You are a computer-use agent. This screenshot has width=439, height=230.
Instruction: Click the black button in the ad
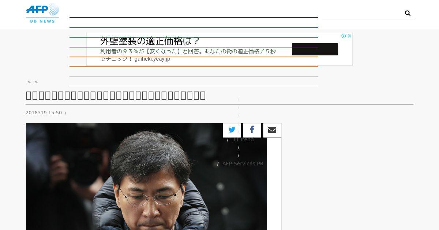[x=315, y=49]
